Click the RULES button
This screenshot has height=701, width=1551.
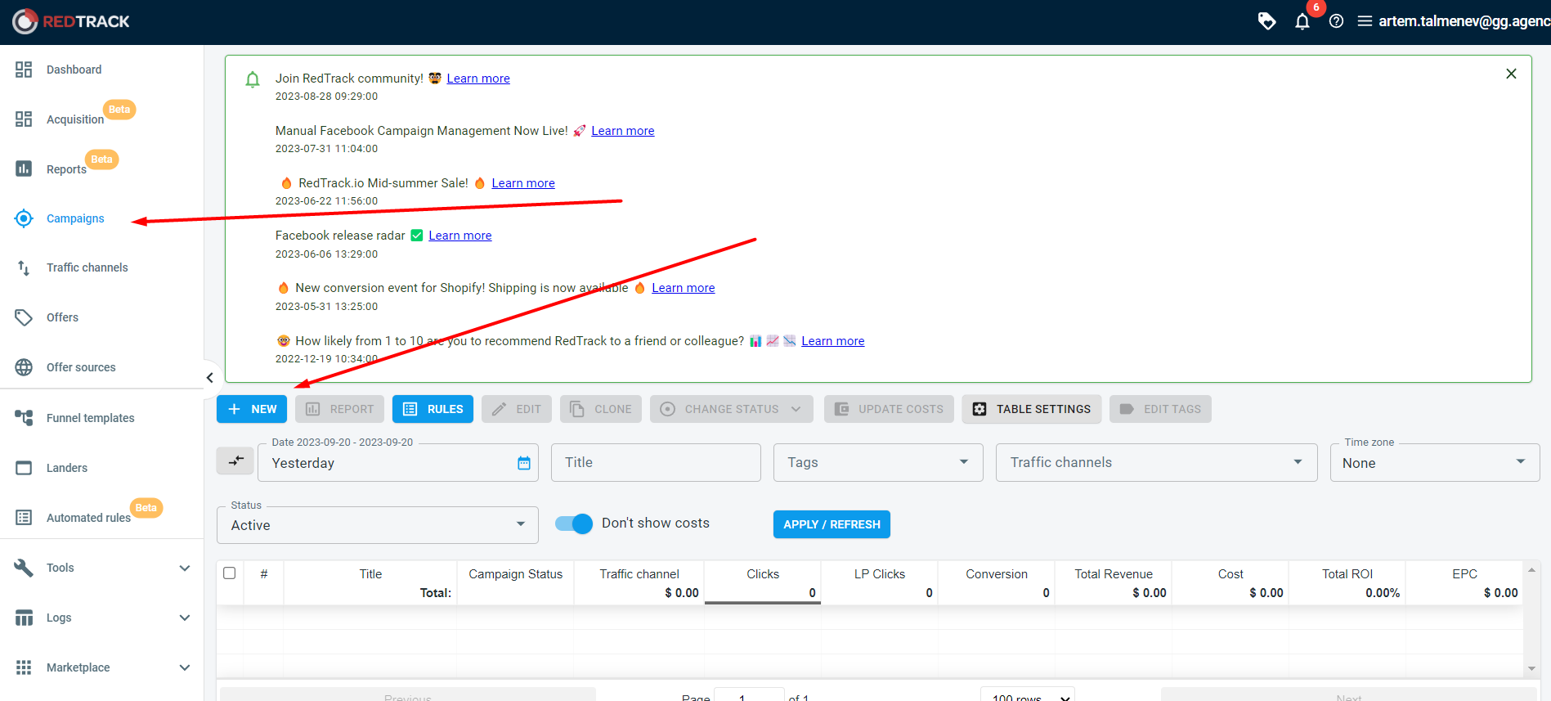point(433,409)
